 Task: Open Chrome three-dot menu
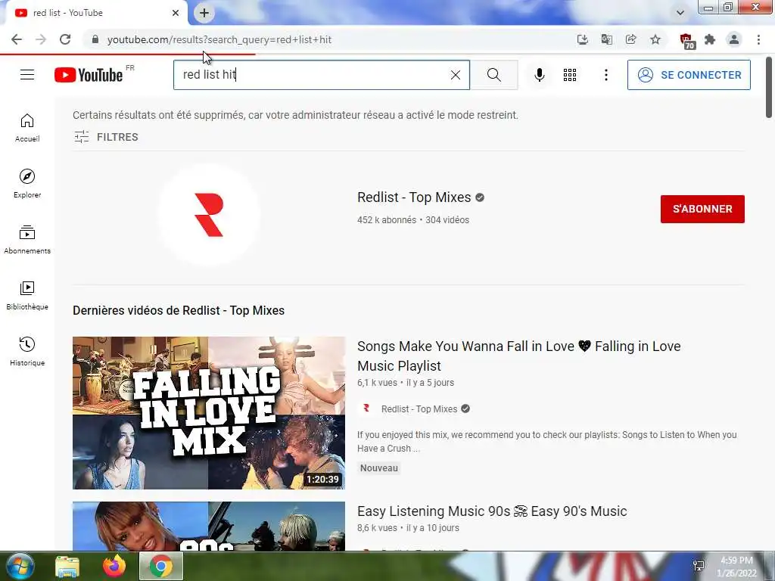point(758,39)
